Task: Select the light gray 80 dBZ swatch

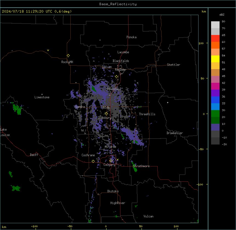Action: point(215,25)
